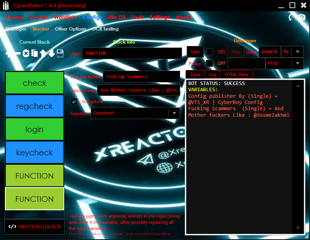Viewport: 310px width, 240px height.
Task: Click the empty test proxy input field
Action: [247, 63]
